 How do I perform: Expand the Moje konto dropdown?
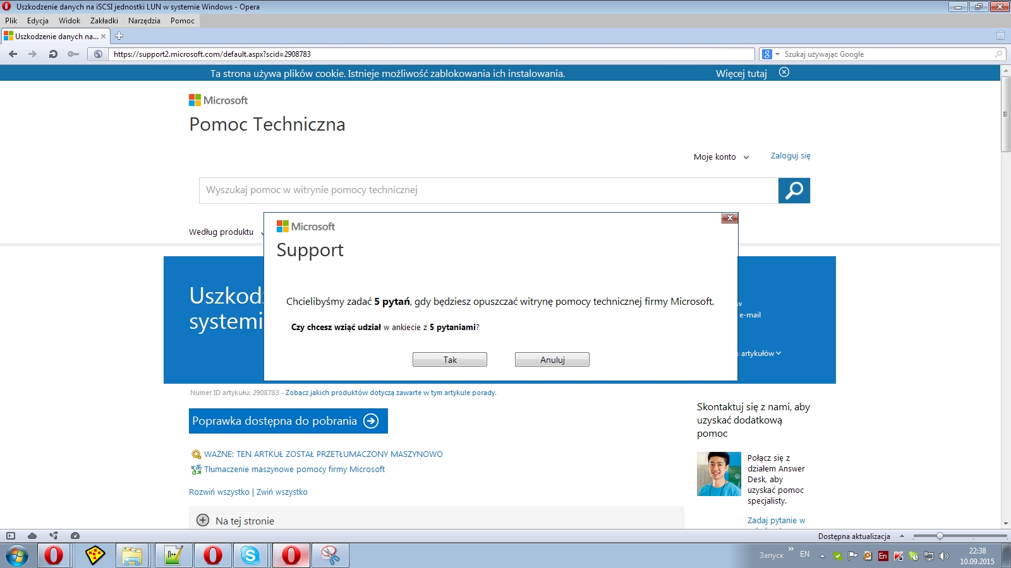coord(746,157)
